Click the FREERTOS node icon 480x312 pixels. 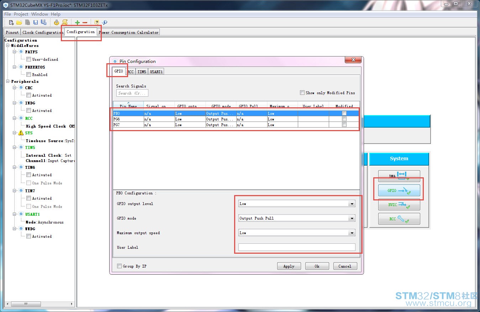[x=21, y=67]
